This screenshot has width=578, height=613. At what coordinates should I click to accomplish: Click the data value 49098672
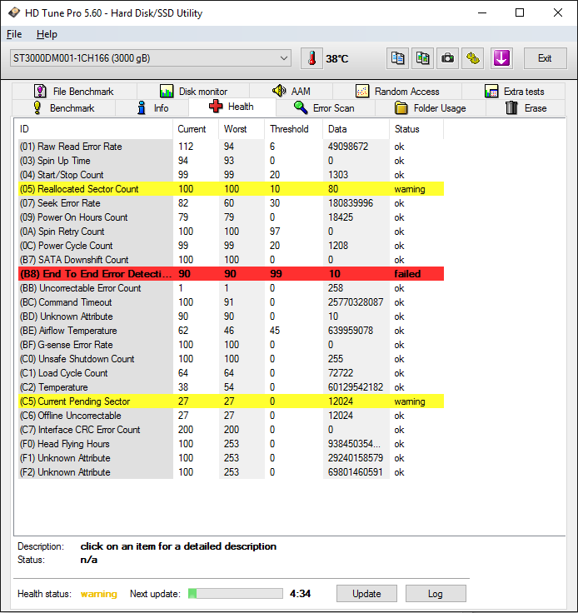(x=348, y=147)
